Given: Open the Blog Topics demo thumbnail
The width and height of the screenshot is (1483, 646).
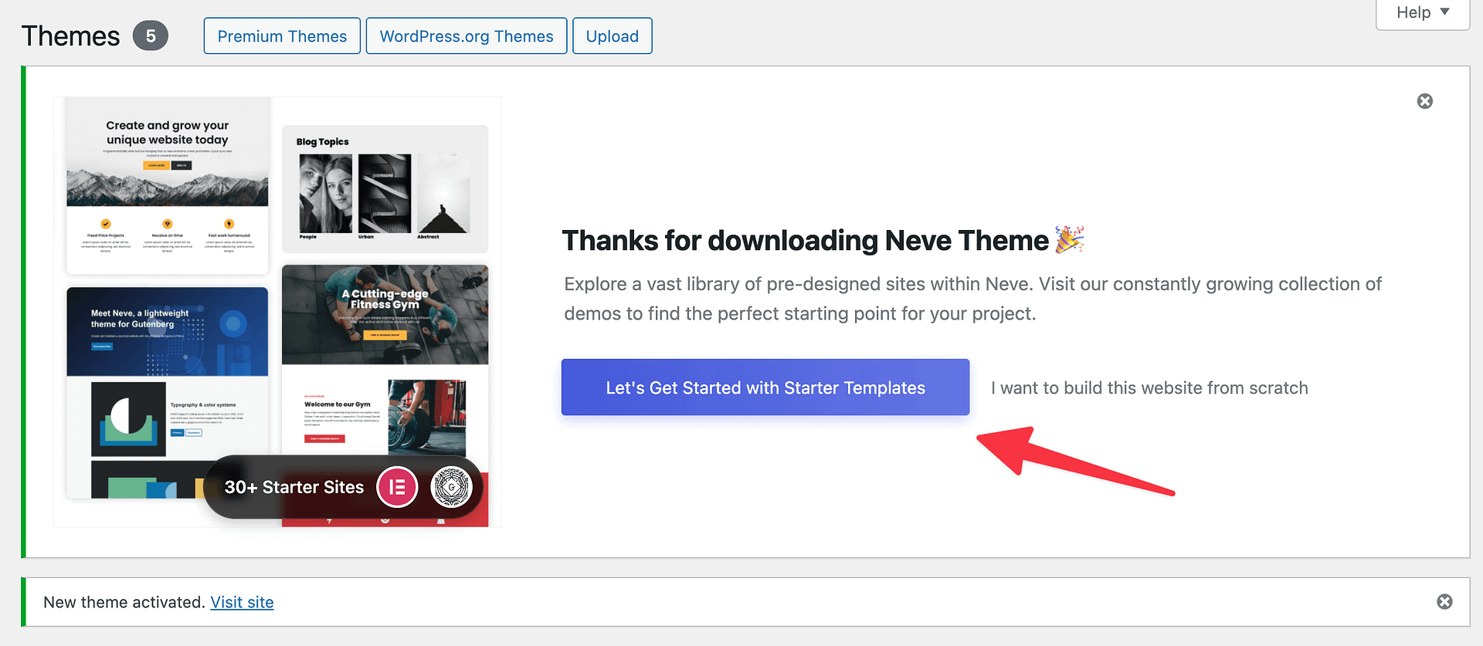Looking at the screenshot, I should click(385, 188).
